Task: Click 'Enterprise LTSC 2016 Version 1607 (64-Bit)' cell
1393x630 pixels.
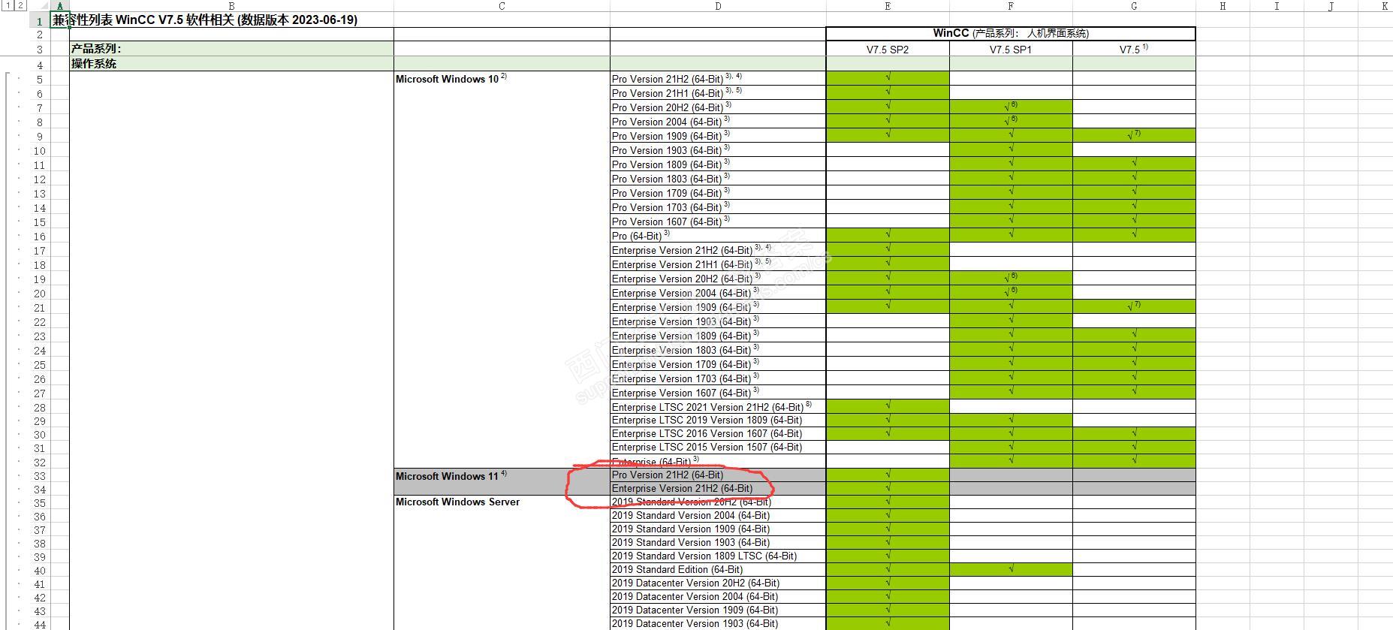Action: (x=718, y=434)
